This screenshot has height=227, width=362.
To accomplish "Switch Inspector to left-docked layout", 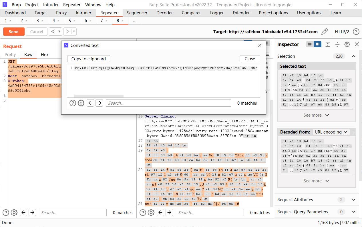I will (310, 44).
